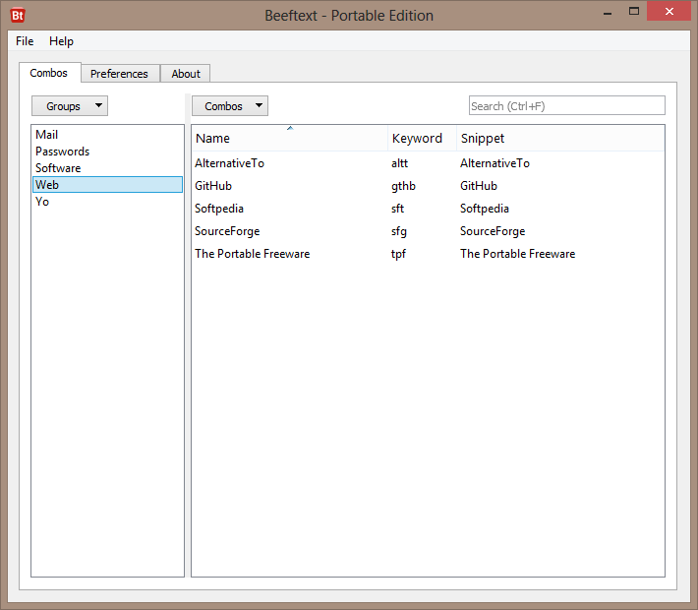Expand the Combos dropdown button
The image size is (698, 610).
click(229, 106)
